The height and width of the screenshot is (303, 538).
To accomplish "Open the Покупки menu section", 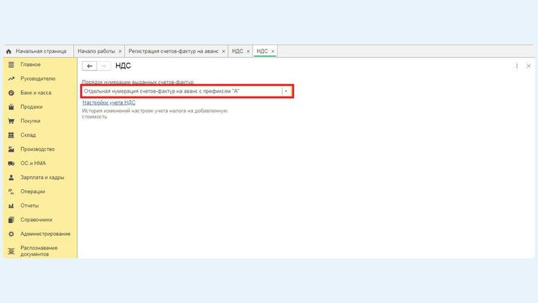I will click(30, 121).
